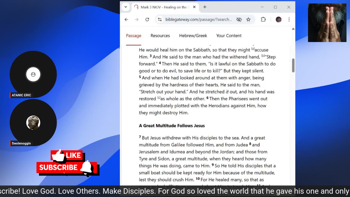Go forward to next page
Viewport: 350px width, 197px height.
pos(137,19)
